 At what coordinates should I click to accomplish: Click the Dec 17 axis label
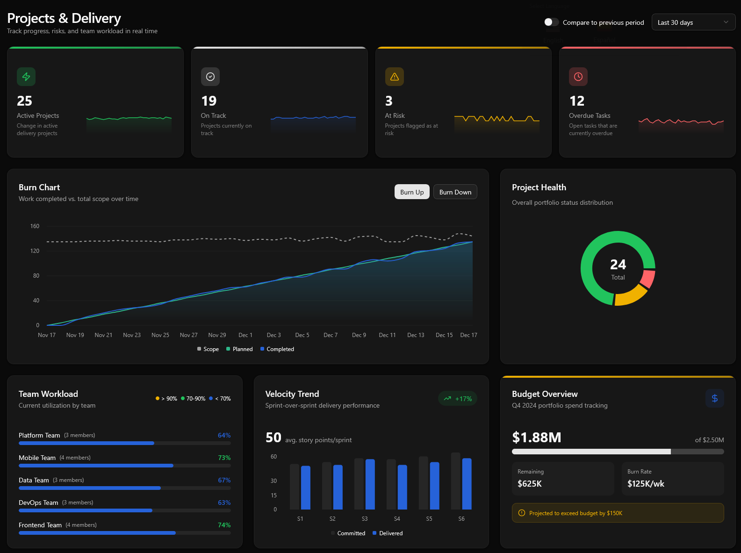coord(468,335)
